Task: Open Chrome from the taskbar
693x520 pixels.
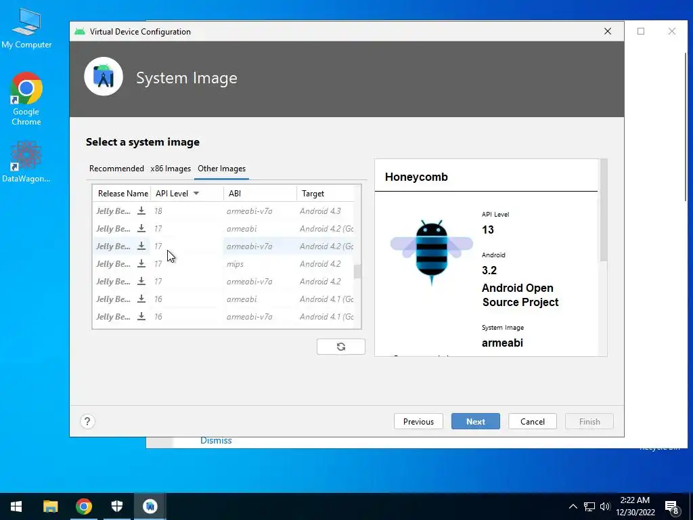Action: [83, 506]
